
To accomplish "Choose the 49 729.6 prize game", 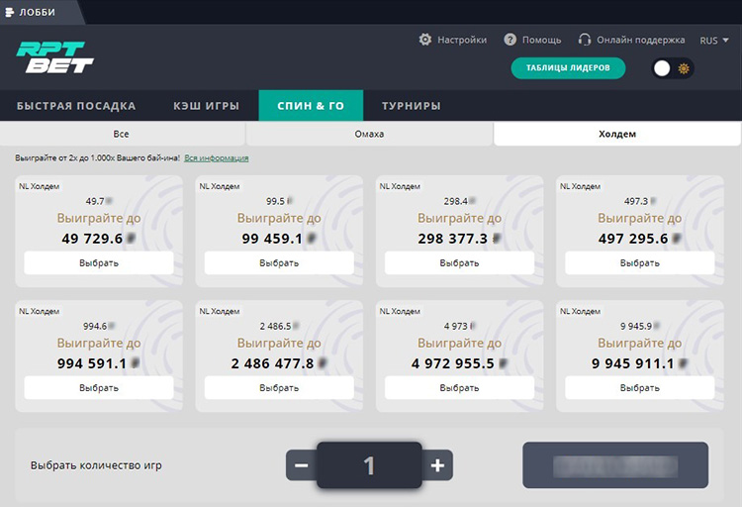I will (99, 263).
